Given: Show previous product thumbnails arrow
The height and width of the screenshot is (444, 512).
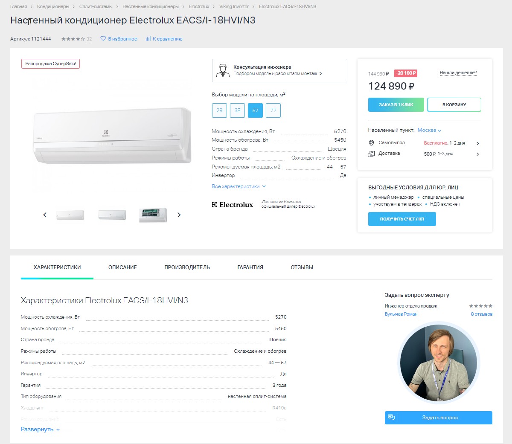Looking at the screenshot, I should (45, 215).
